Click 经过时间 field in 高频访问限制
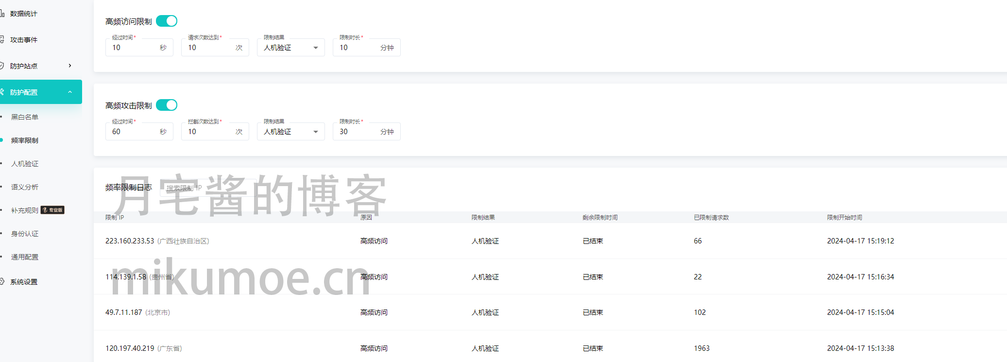This screenshot has width=1007, height=362. [x=139, y=48]
